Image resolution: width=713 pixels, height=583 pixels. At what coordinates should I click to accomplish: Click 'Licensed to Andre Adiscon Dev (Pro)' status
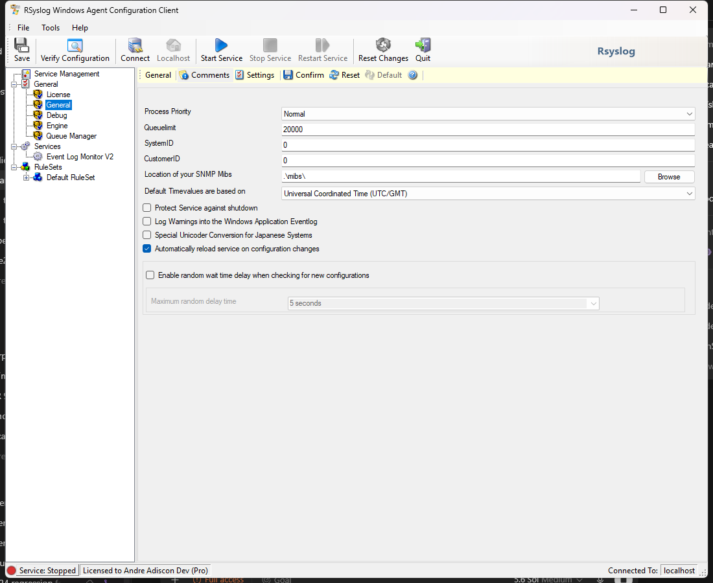pyautogui.click(x=145, y=571)
